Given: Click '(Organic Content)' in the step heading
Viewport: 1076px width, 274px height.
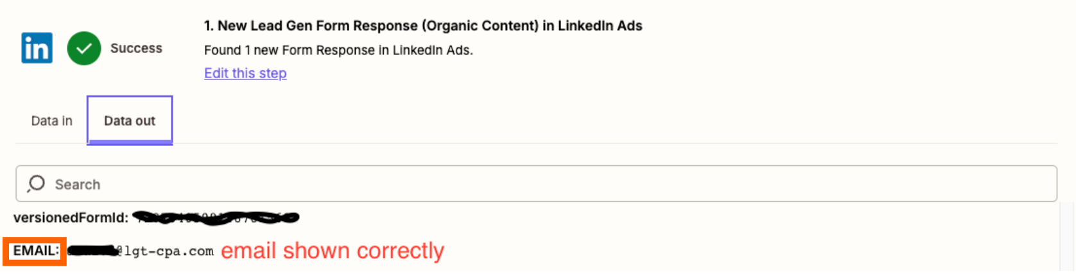Looking at the screenshot, I should (480, 26).
